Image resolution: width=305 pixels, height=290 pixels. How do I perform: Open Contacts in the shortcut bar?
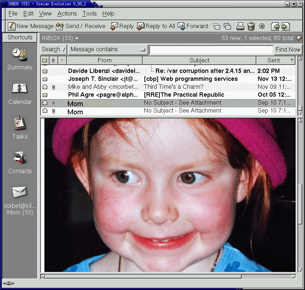pyautogui.click(x=20, y=163)
